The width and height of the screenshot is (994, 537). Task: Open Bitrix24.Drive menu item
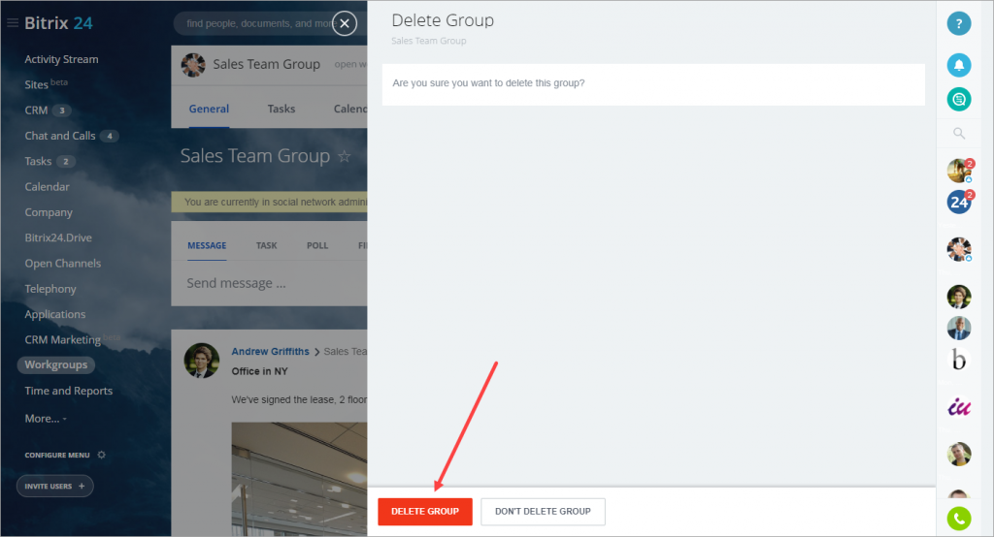click(x=58, y=237)
